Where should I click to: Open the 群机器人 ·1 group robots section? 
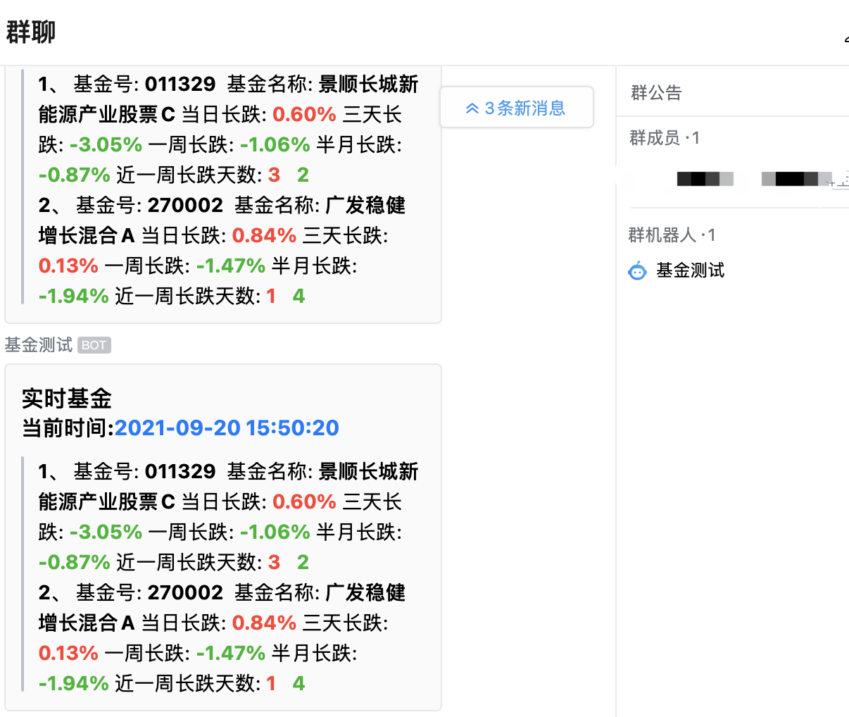[x=672, y=235]
